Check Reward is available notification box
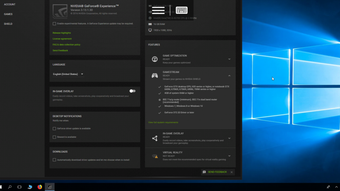The image size is (340, 191). [x=54, y=137]
